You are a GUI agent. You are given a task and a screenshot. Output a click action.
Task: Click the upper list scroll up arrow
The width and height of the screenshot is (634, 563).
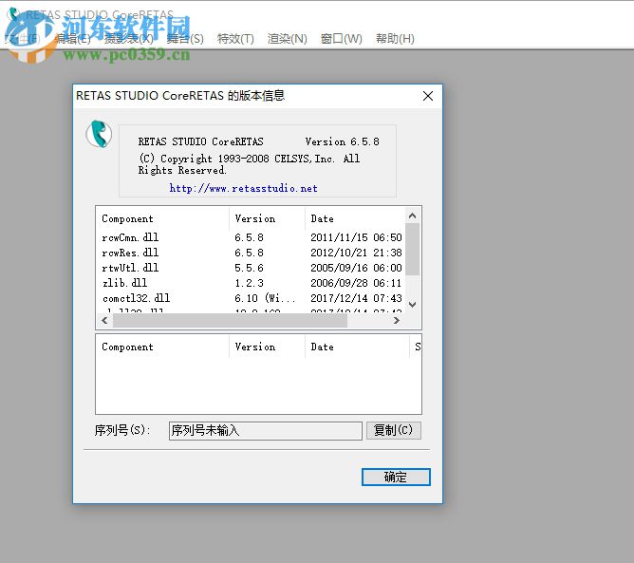413,216
